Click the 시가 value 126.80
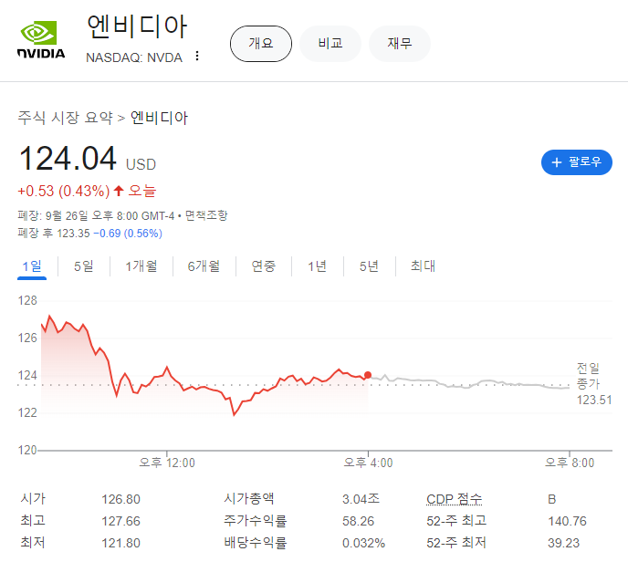 (x=121, y=499)
